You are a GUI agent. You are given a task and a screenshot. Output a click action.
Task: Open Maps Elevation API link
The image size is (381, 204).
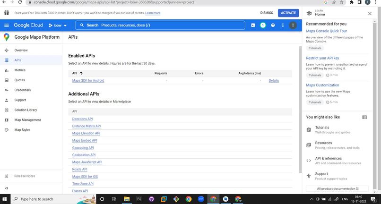86,133
